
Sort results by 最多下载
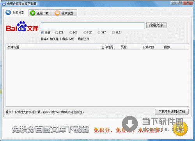(x=68, y=39)
